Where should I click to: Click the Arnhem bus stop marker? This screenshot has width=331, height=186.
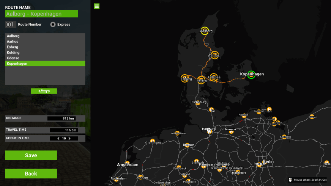pos(141,177)
